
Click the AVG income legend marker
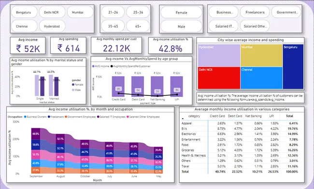[x=93, y=66]
